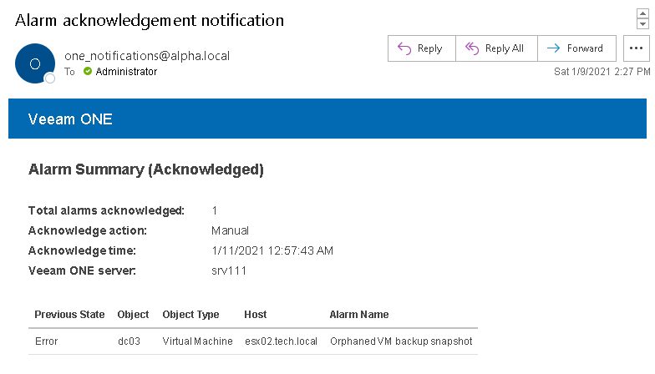Click the Alarm Name column header

tap(359, 315)
